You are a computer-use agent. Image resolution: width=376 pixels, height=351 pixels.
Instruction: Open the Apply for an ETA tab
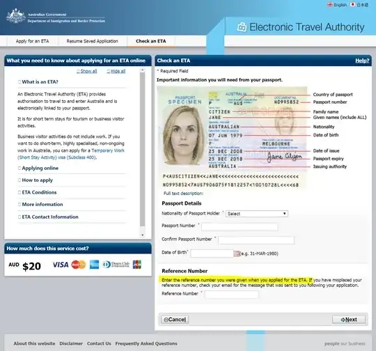tap(32, 41)
